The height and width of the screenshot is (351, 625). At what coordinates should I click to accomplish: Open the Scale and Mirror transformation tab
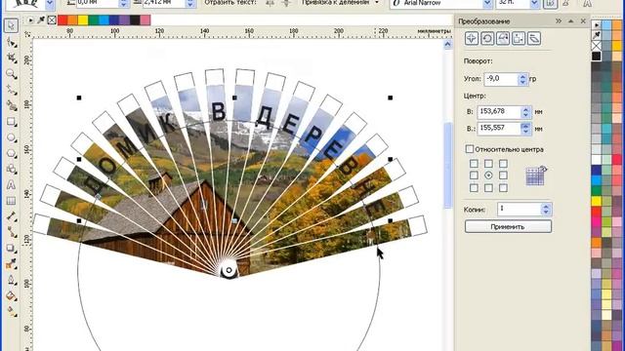pyautogui.click(x=503, y=39)
